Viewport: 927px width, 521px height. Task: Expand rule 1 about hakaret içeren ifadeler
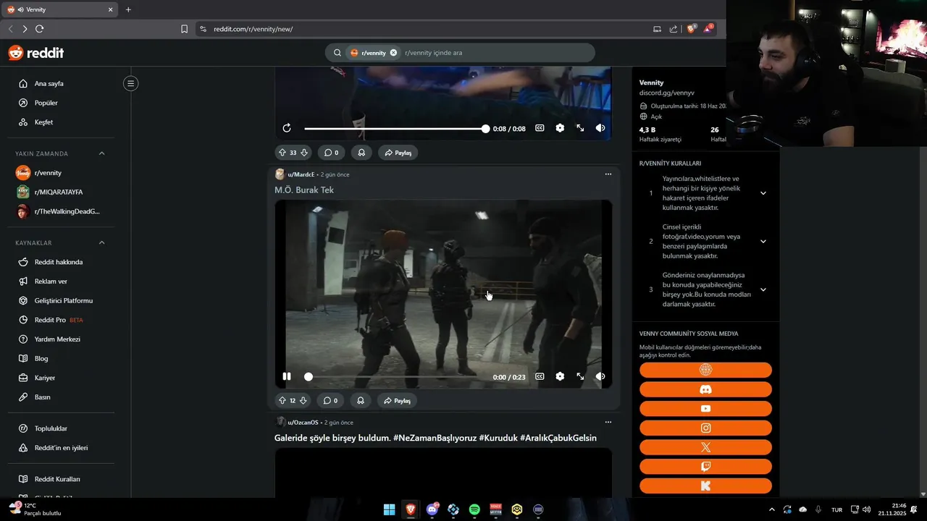click(763, 193)
